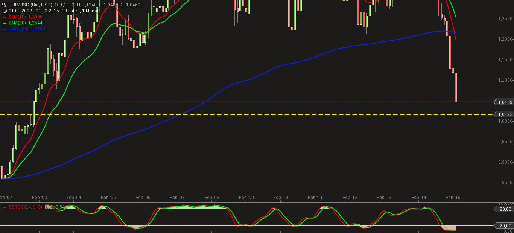Click the Feb '07 time axis label
This screenshot has width=514, height=233.
177,197
